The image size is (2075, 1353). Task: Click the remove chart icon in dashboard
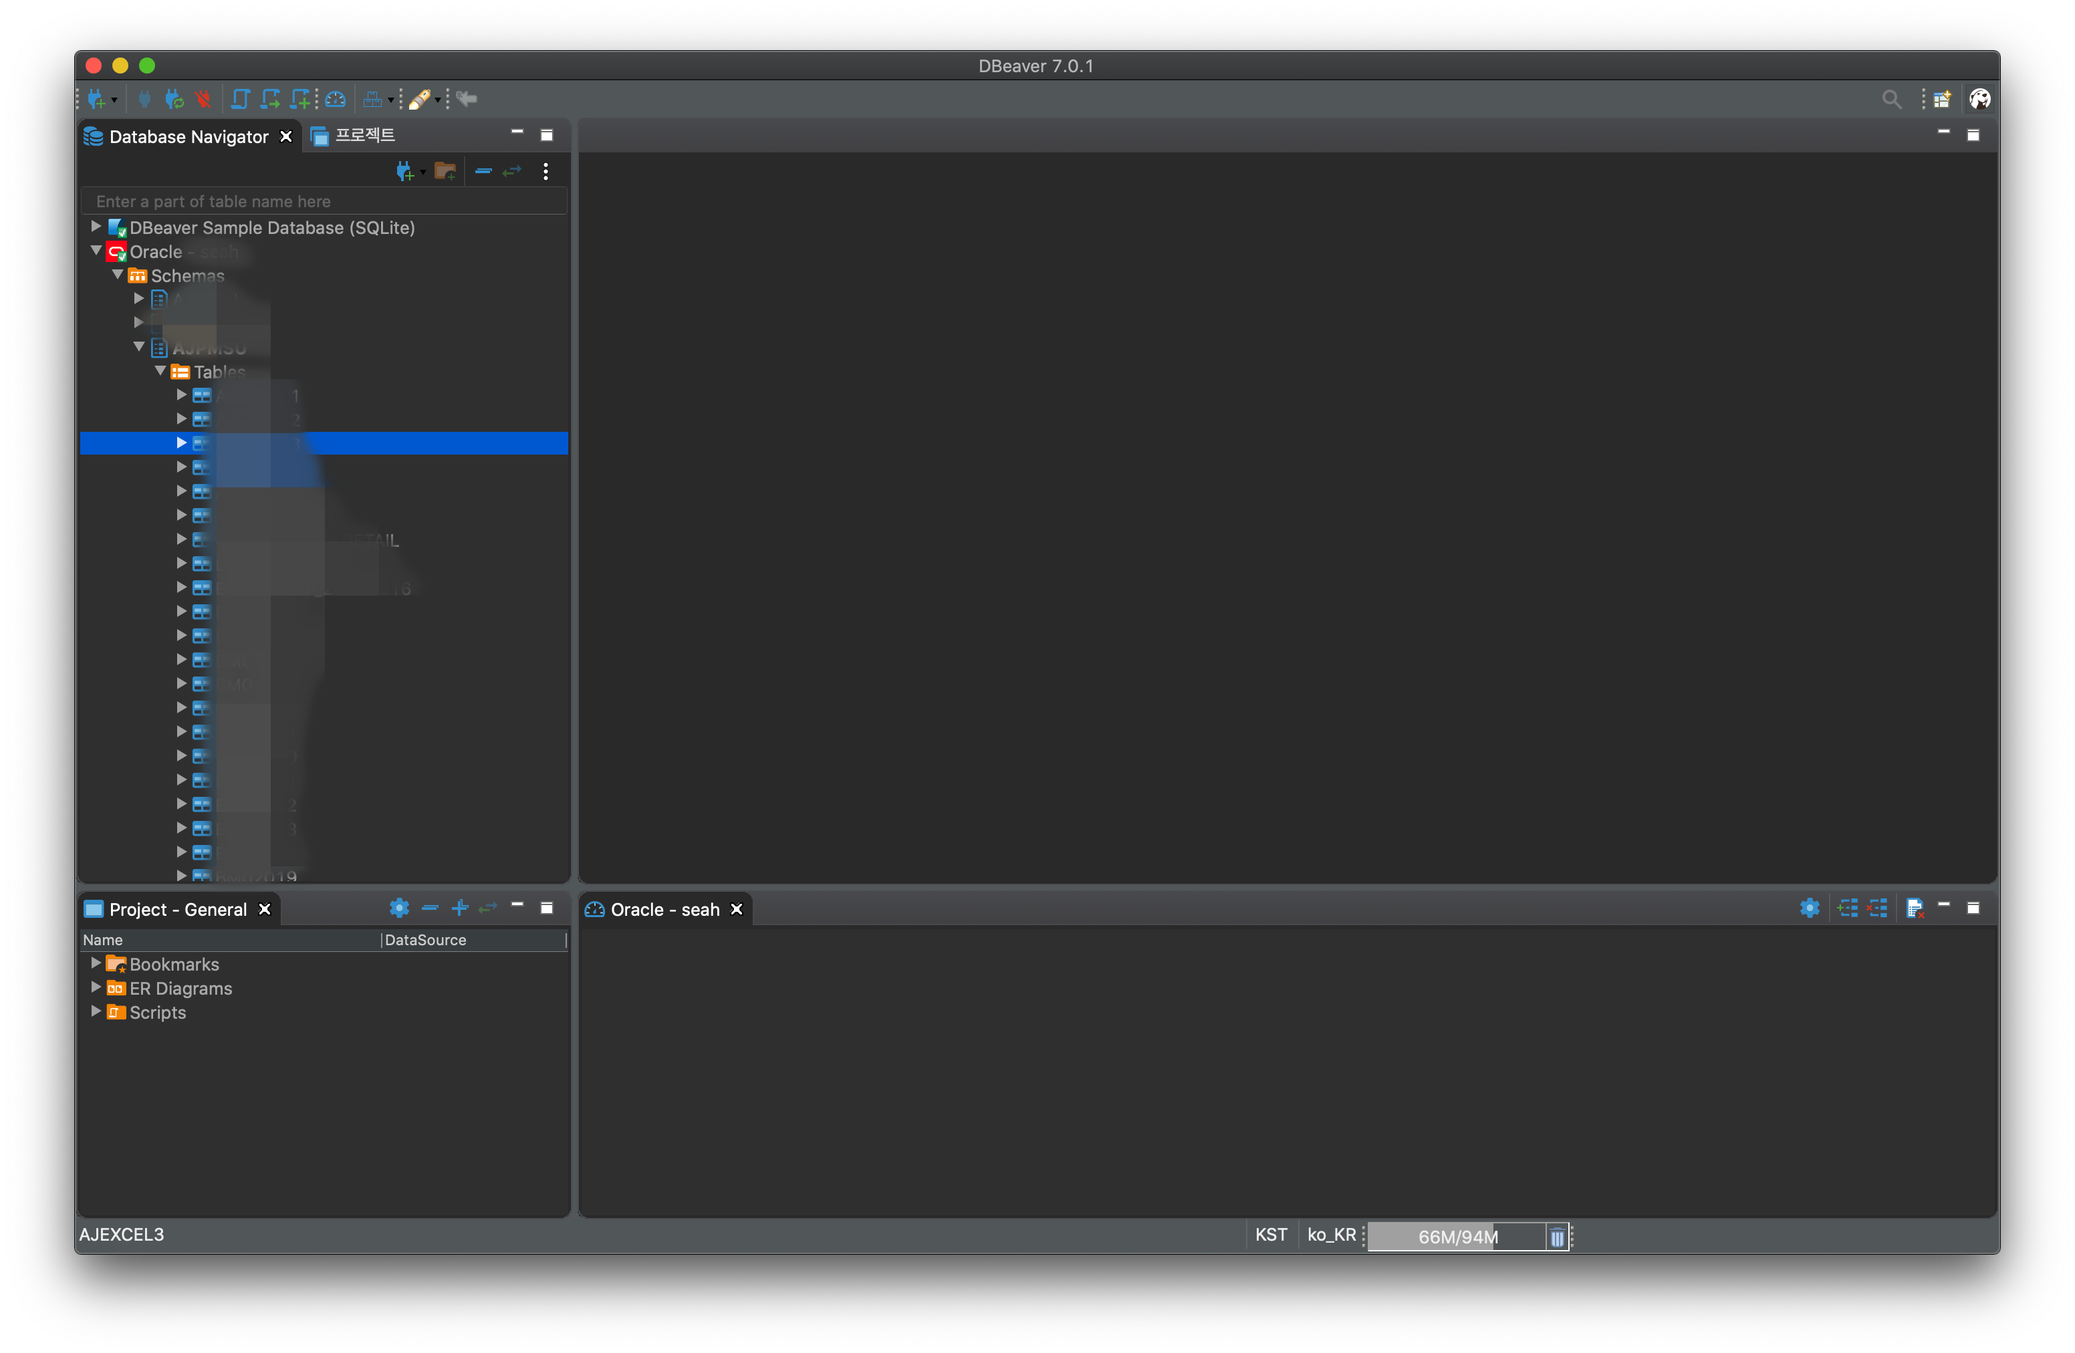click(x=1877, y=908)
